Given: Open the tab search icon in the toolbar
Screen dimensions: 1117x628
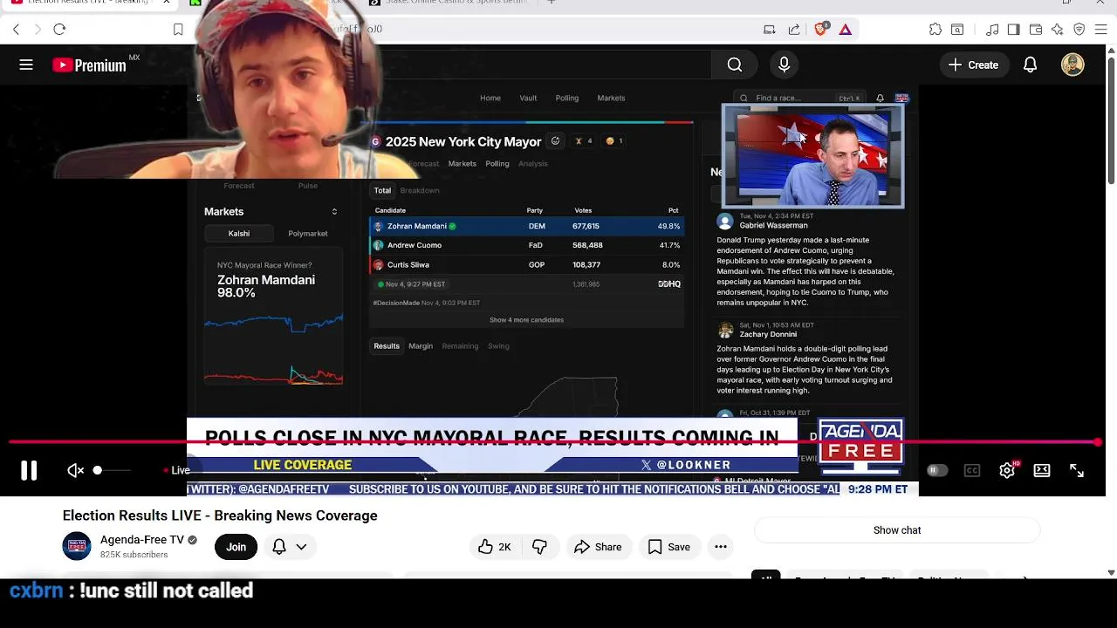Looking at the screenshot, I should pyautogui.click(x=957, y=30).
